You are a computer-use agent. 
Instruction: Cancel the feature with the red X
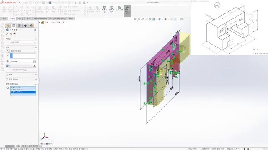click(x=11, y=34)
